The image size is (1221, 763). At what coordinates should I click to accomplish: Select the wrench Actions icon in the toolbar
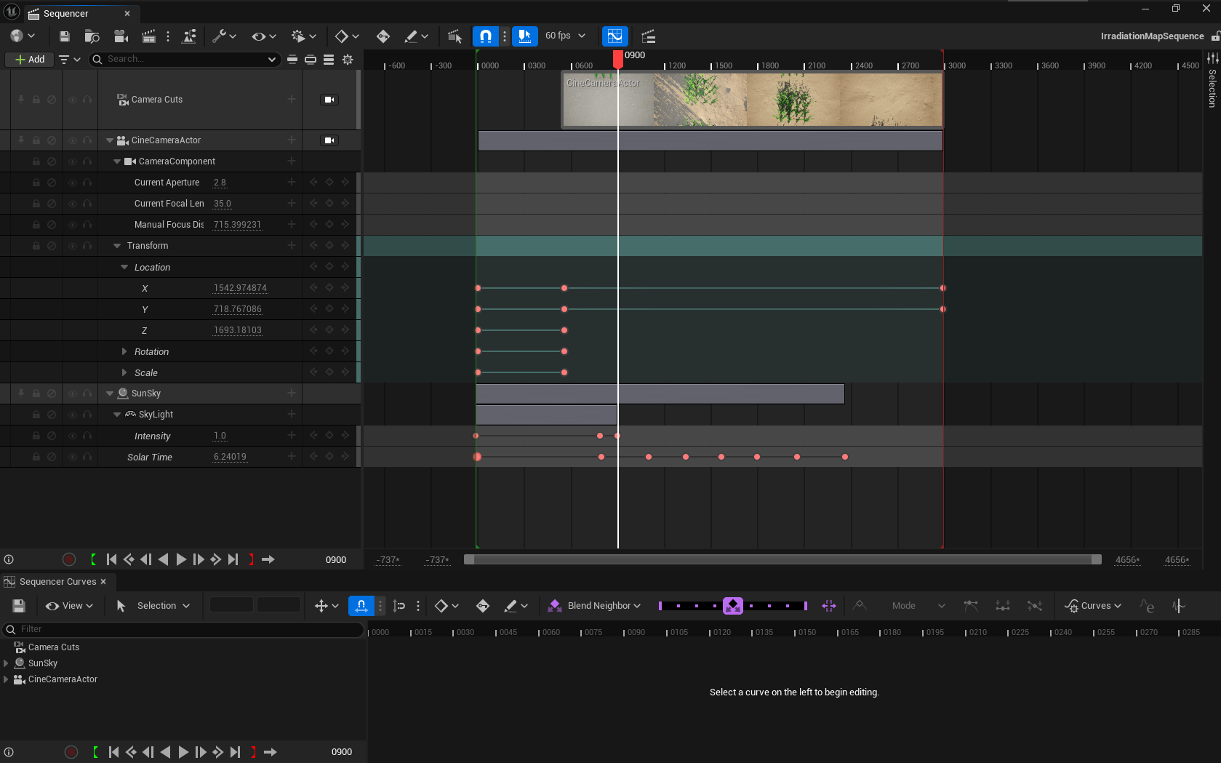[x=220, y=36]
